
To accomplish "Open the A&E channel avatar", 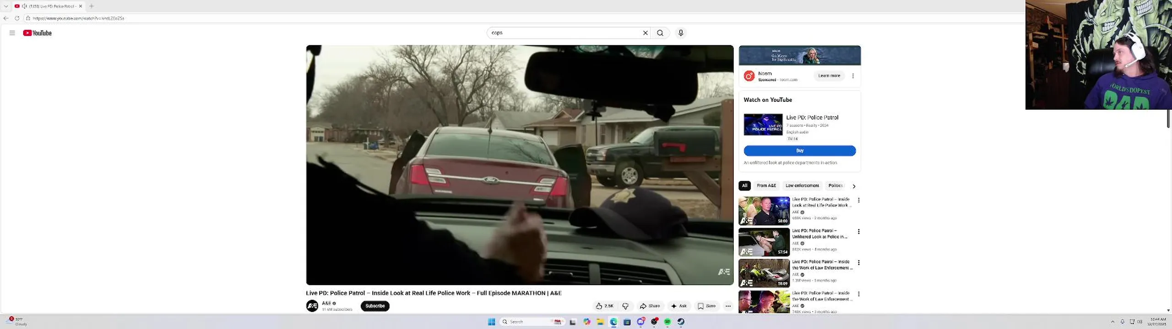I will 312,306.
